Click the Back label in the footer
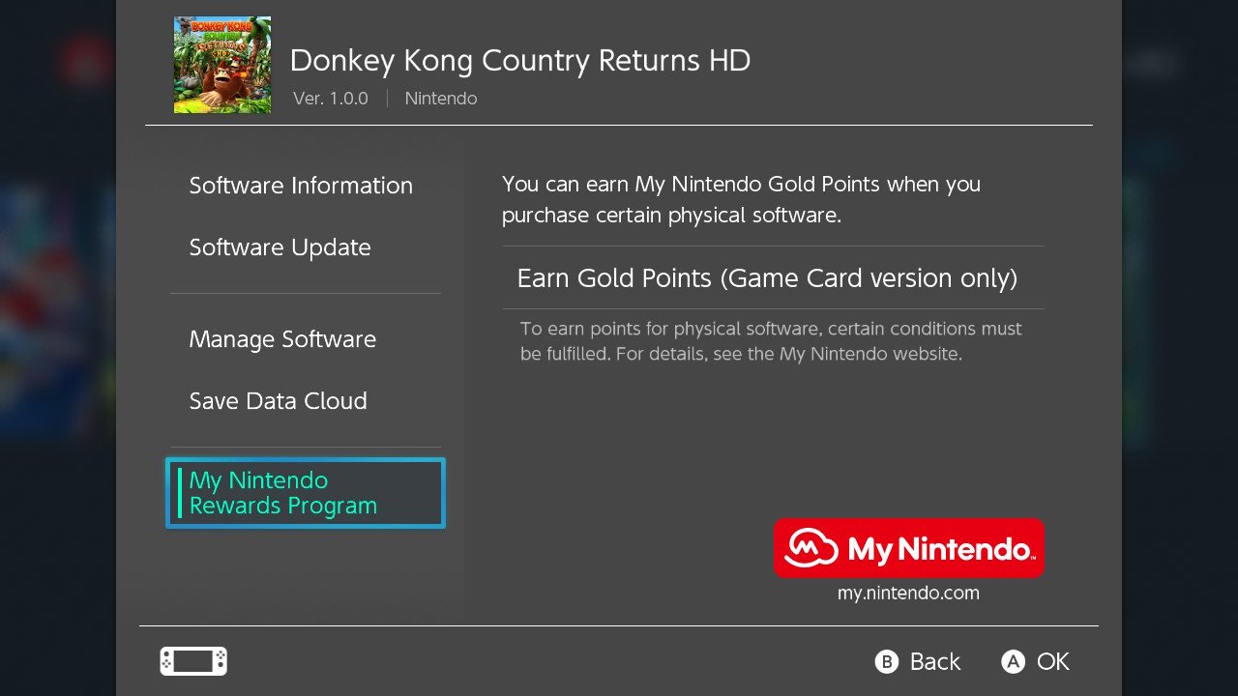Viewport: 1238px width, 696px height. (935, 661)
